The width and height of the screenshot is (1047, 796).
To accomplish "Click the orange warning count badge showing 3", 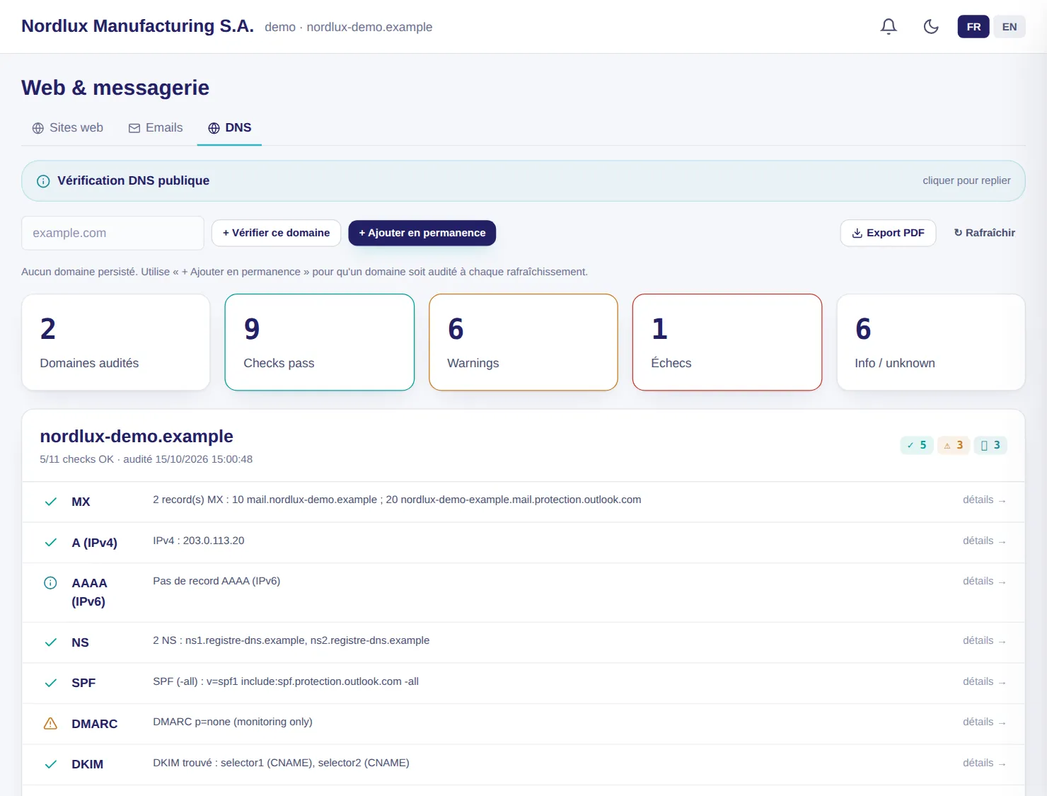I will click(954, 445).
